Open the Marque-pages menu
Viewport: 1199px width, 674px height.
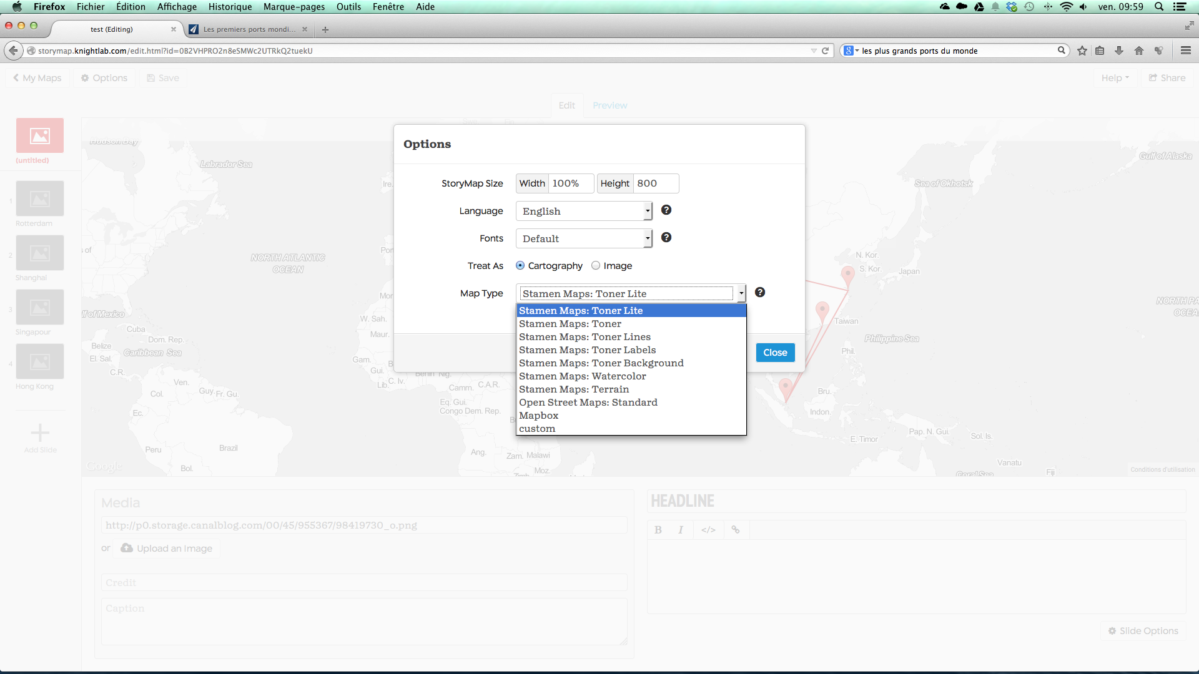point(294,7)
